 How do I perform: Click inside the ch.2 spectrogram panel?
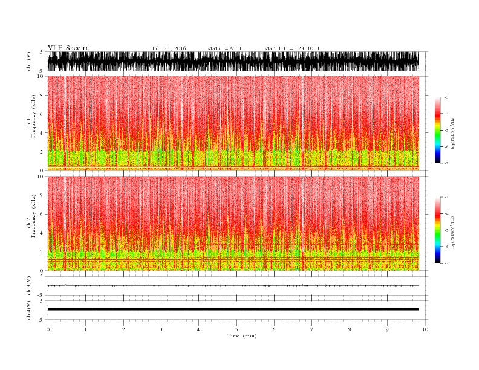click(233, 224)
